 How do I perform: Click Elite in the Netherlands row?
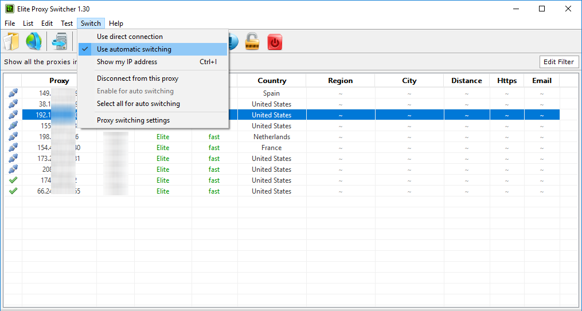coord(163,137)
